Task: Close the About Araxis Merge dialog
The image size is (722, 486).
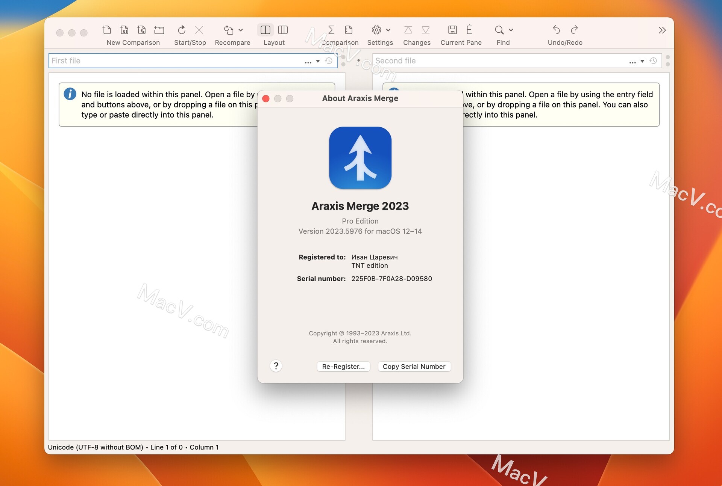Action: pyautogui.click(x=266, y=98)
